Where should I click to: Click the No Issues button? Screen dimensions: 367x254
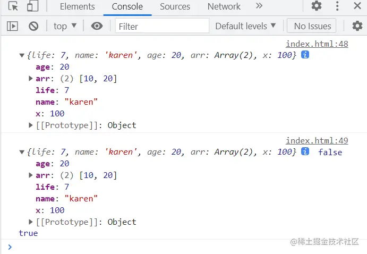[312, 26]
